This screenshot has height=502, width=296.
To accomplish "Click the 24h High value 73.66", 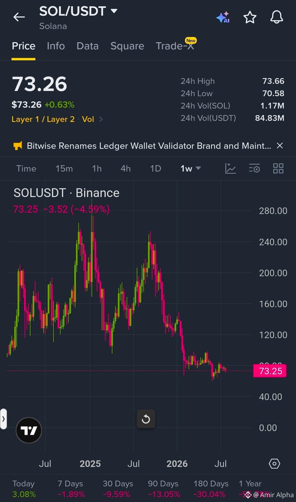I will [273, 81].
